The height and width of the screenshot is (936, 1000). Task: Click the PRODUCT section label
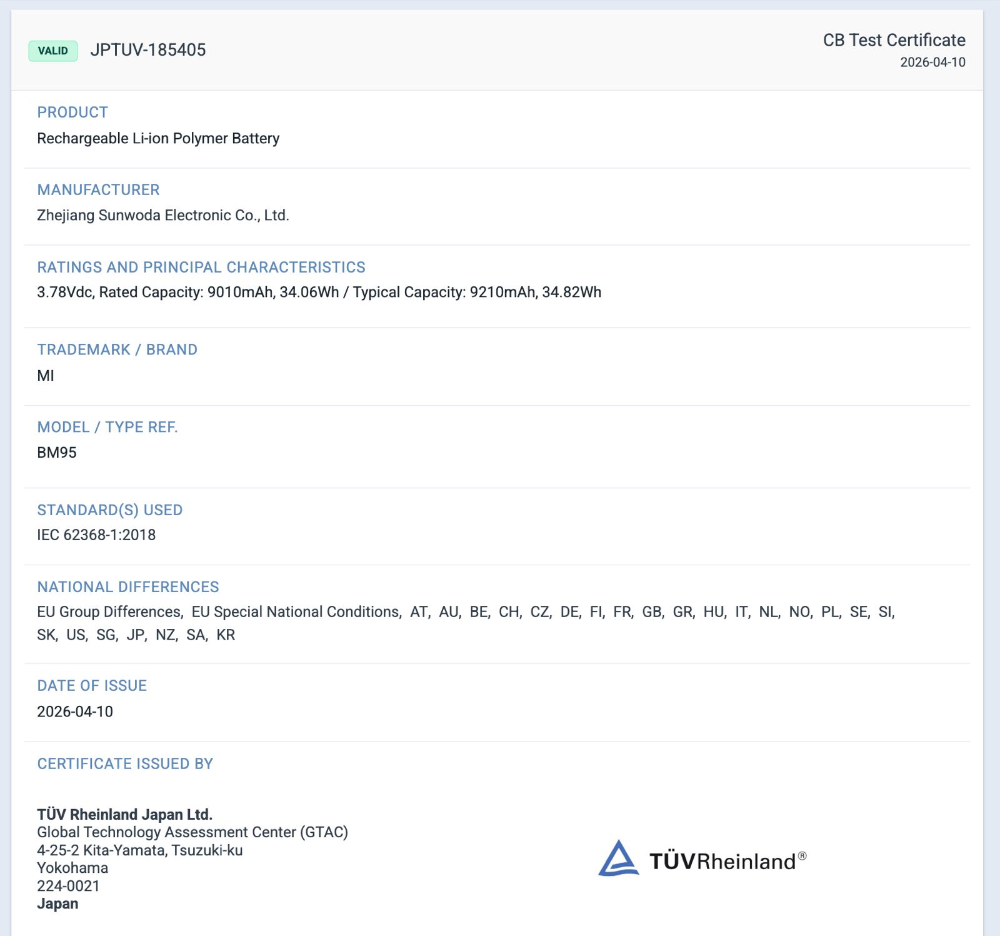72,113
